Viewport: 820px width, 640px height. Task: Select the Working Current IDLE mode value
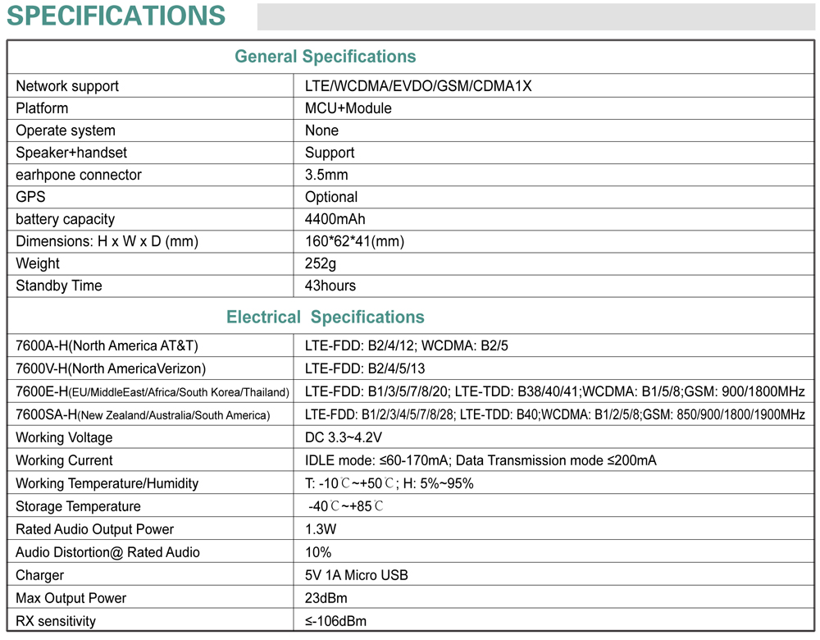[x=481, y=460]
